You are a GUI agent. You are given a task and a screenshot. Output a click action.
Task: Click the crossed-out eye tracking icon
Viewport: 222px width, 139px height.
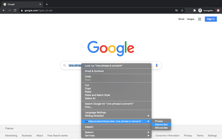click(177, 10)
